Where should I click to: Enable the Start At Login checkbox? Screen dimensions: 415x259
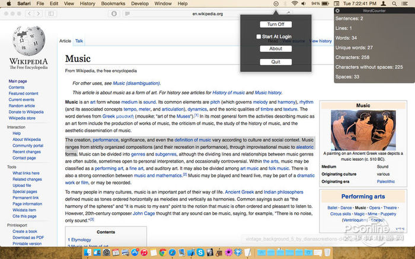click(258, 36)
